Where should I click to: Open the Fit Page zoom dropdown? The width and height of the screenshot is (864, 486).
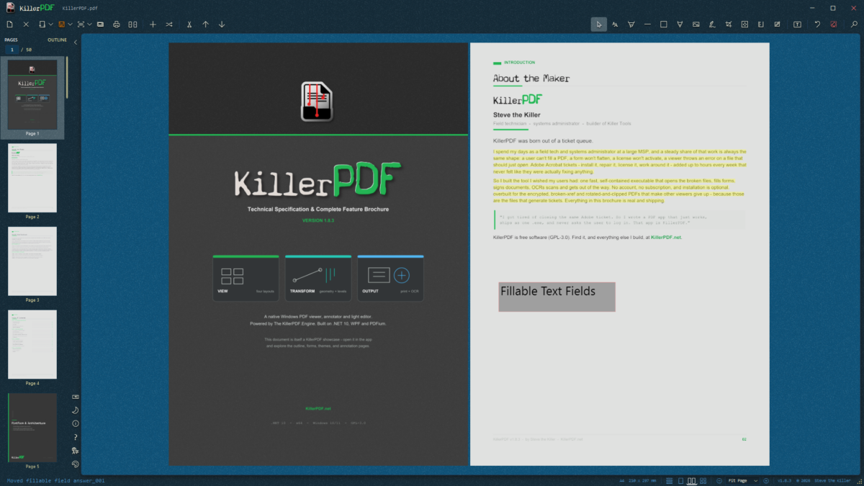pos(741,480)
